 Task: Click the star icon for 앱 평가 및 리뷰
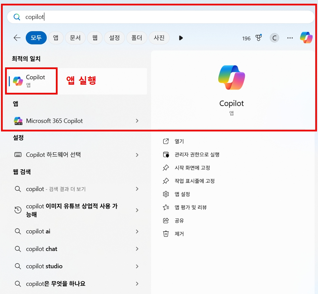166,207
